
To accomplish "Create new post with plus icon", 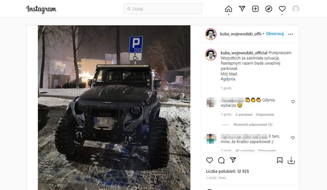I will coord(255,9).
